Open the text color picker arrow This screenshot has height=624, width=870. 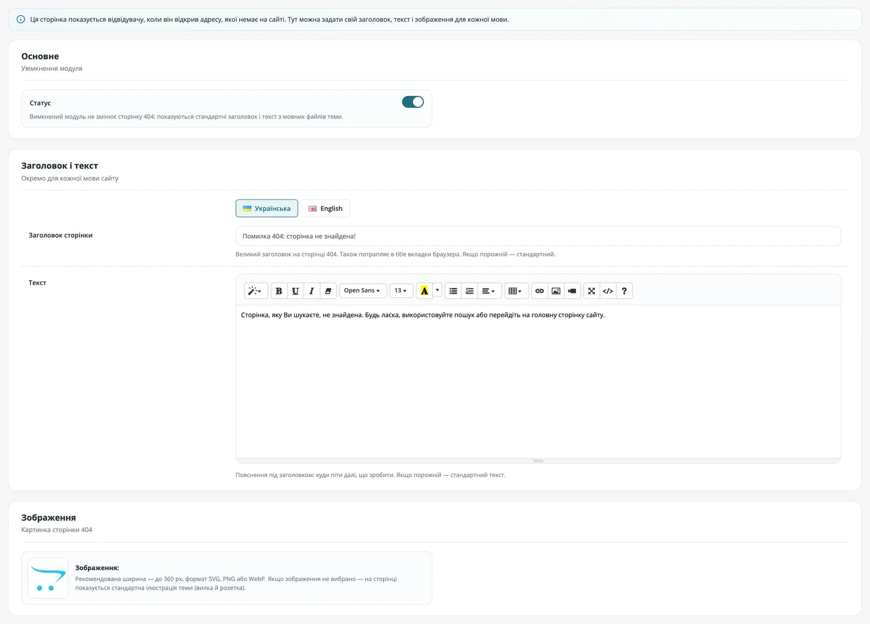(437, 291)
